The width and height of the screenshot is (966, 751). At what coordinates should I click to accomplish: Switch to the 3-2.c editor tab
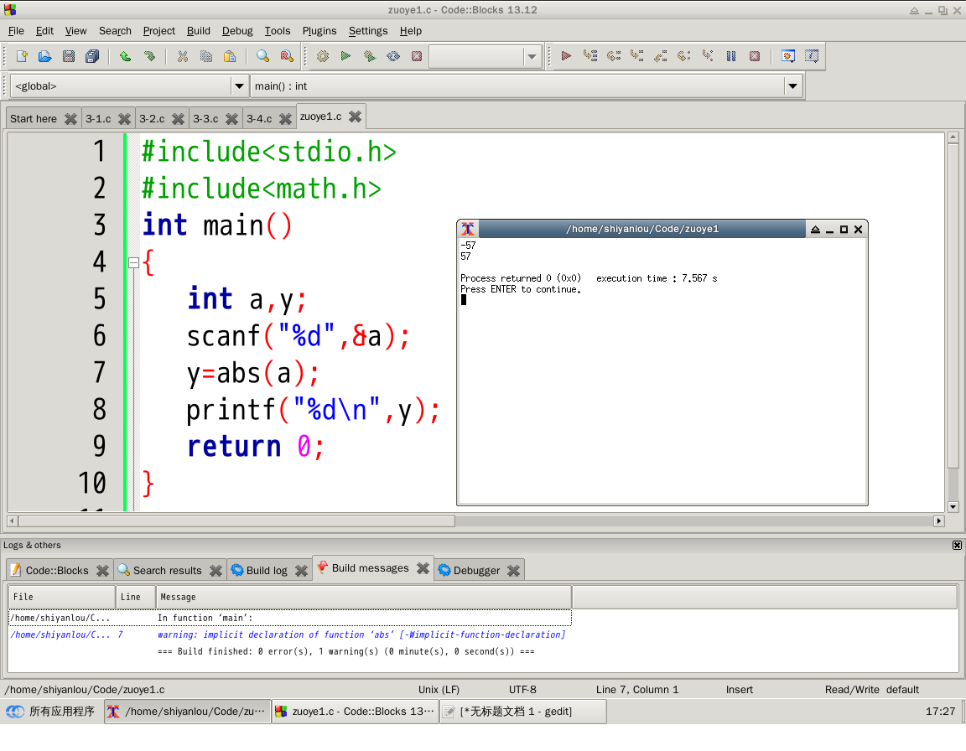152,119
